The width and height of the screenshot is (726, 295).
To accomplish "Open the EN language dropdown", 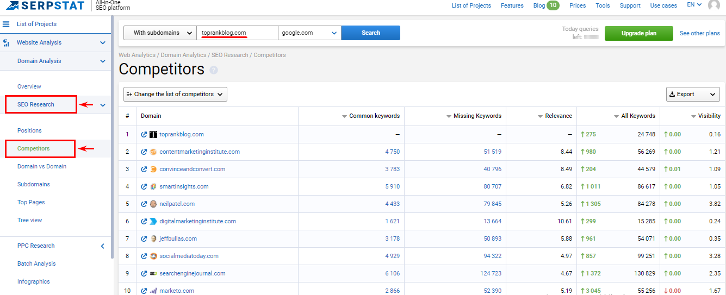I will click(x=694, y=5).
